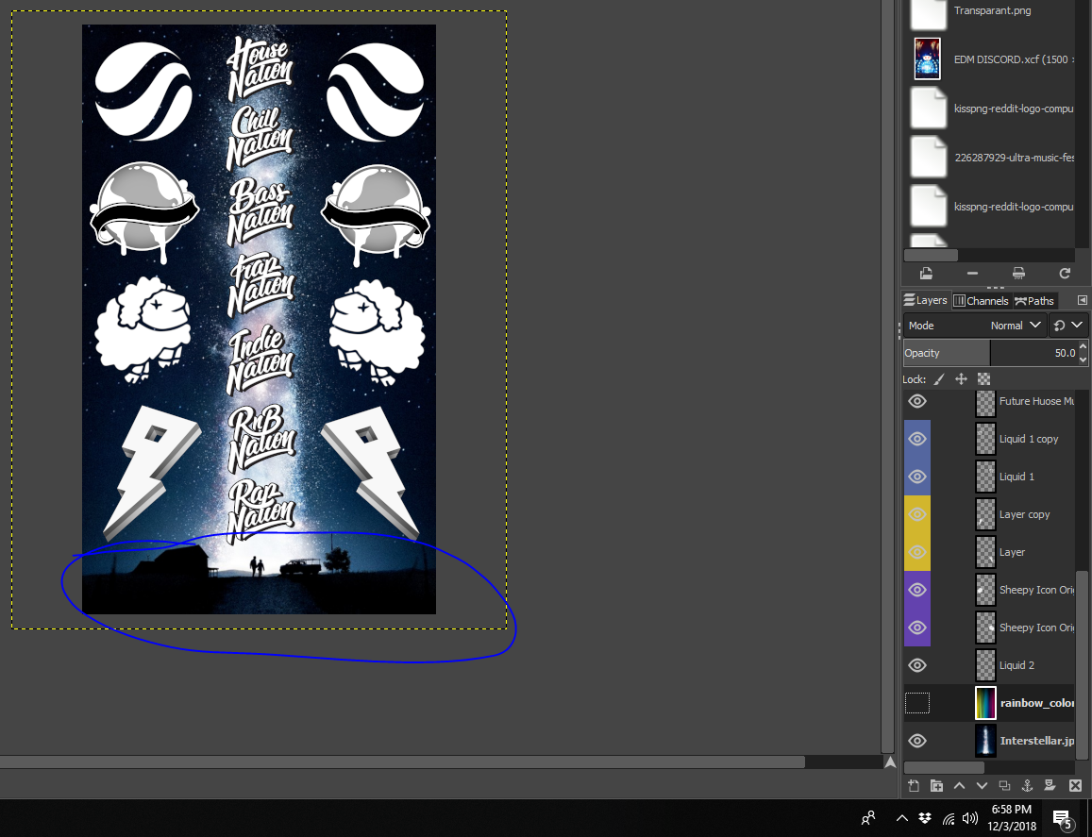The image size is (1092, 837).
Task: Lock pixels with the paintbrush lock icon
Action: click(939, 379)
